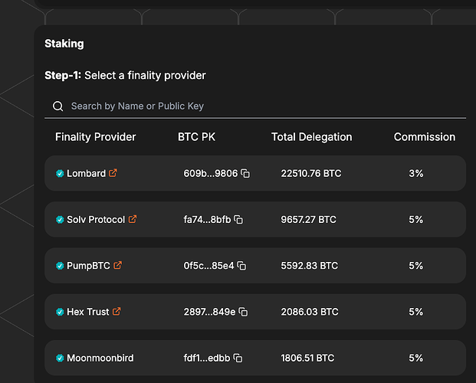Copy PumpBTC's BTC public key
The height and width of the screenshot is (383, 476).
241,266
